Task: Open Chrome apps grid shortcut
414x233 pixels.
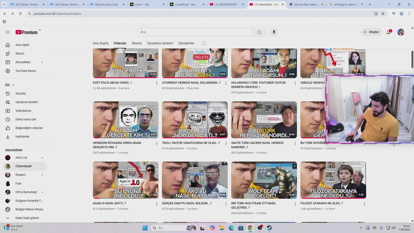Action: click(4, 22)
